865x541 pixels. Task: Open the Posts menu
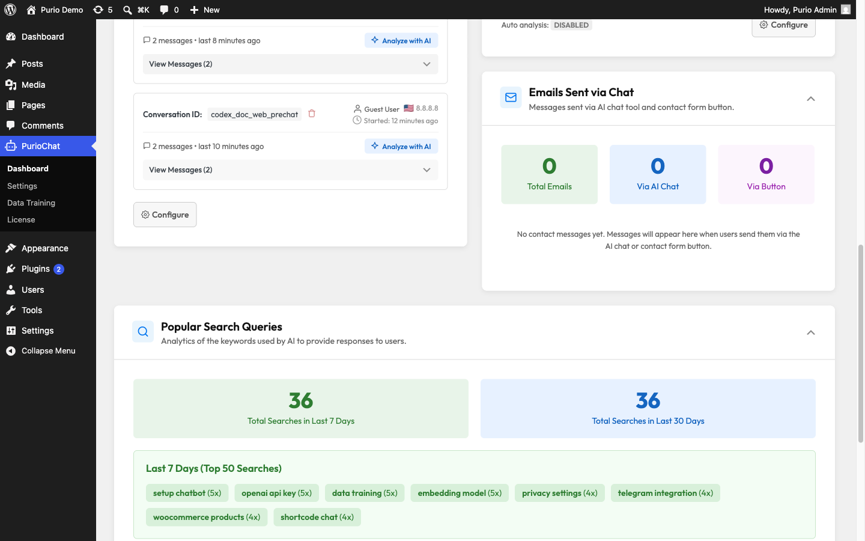tap(48, 64)
